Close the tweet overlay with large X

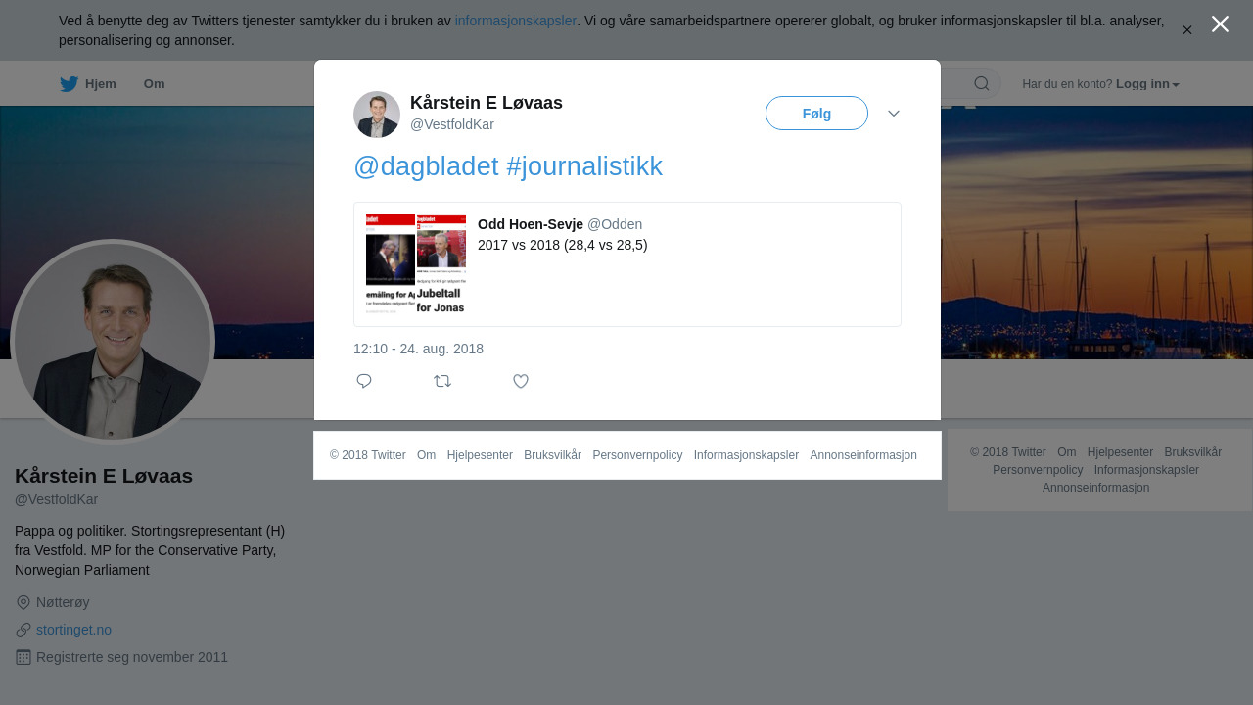(x=1220, y=23)
